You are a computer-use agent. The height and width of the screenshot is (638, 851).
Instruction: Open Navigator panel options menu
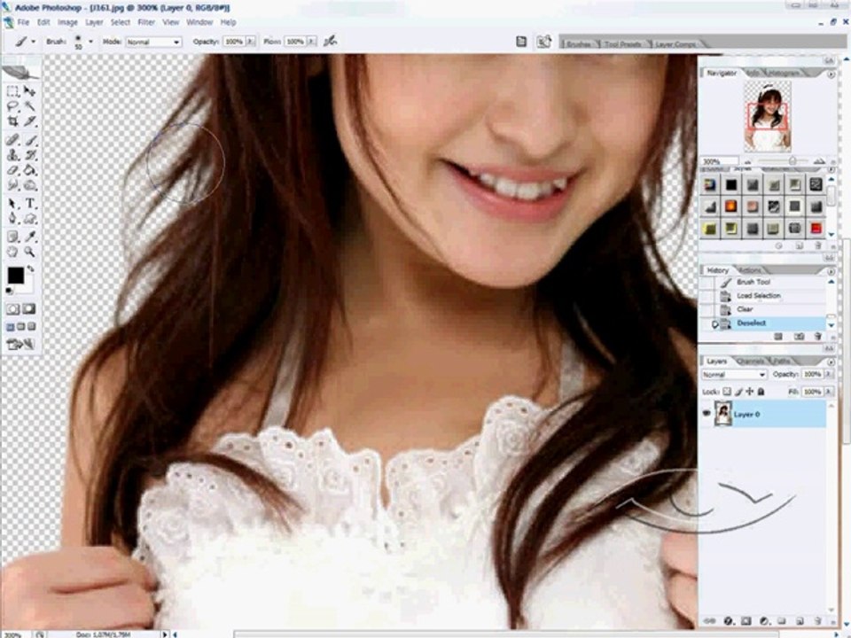[831, 74]
